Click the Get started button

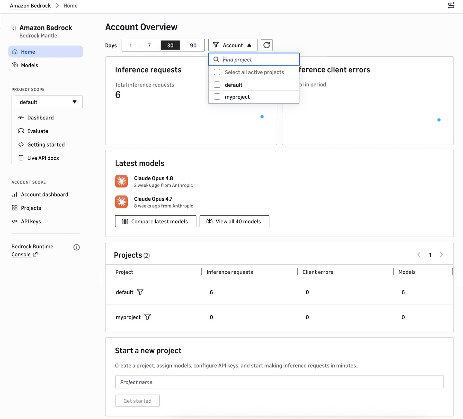pos(137,400)
